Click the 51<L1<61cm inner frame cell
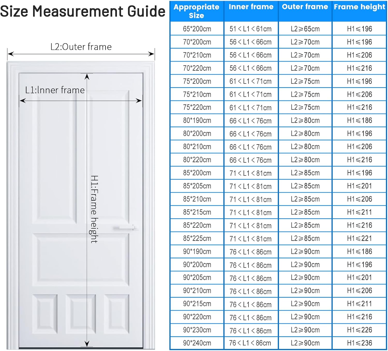This screenshot has height=351, width=388. click(x=250, y=29)
